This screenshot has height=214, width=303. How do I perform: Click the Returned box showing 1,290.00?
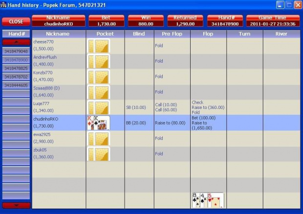(x=185, y=21)
